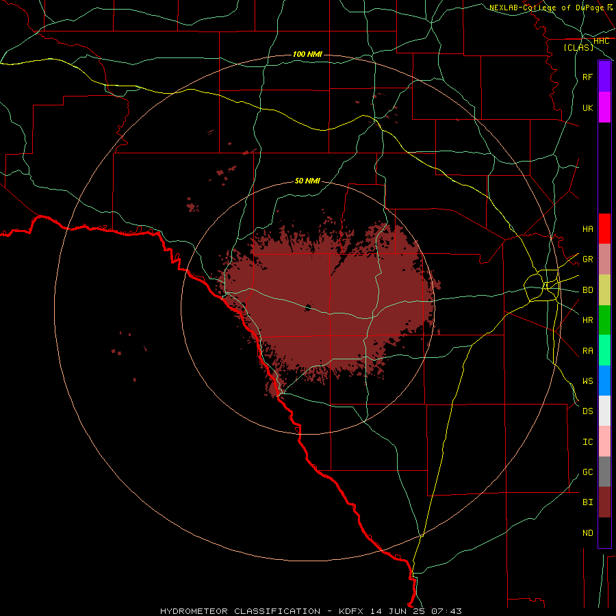Viewport: 616px width, 616px height.
Task: Click the 100 NMI range ring label
Action: coord(307,54)
